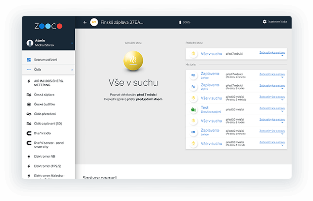Expand arrow under 8-hour Vše v suchu link
This screenshot has height=201, width=313.
point(282,123)
